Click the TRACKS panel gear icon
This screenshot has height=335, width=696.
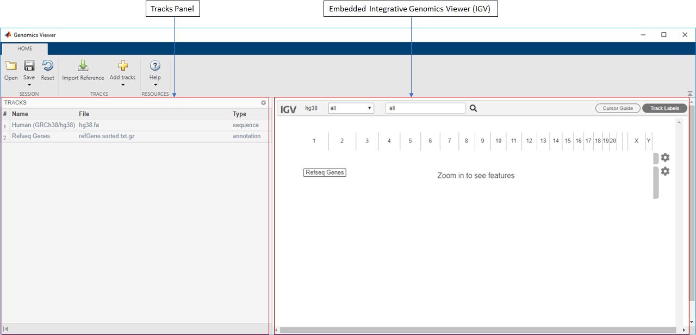click(263, 102)
